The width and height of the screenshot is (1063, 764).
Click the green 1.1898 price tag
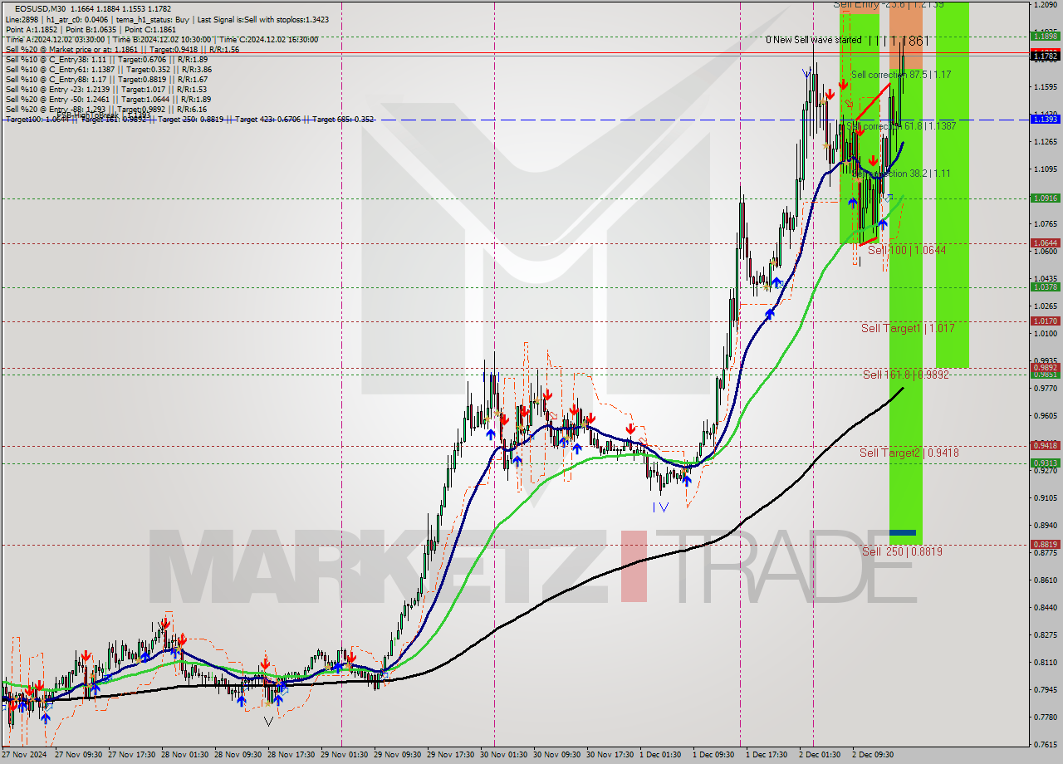[x=1045, y=36]
